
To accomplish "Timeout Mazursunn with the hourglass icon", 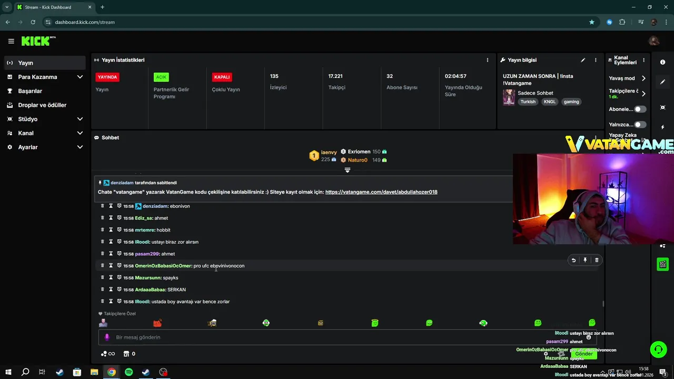I will click(111, 277).
